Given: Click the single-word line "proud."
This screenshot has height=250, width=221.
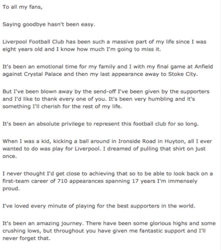Looking at the screenshot, I should click(11, 189).
